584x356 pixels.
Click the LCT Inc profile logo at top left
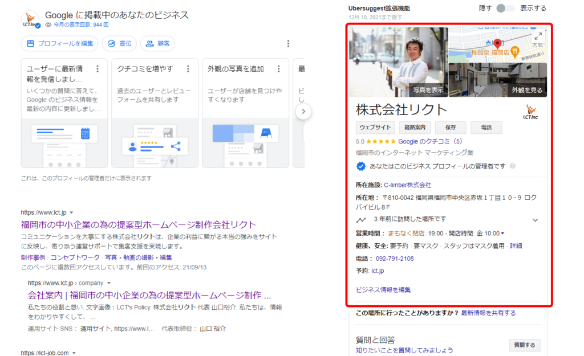pyautogui.click(x=31, y=20)
